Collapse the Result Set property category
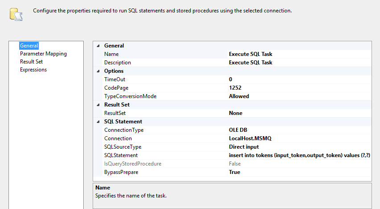This screenshot has height=209, width=380. tap(98, 105)
